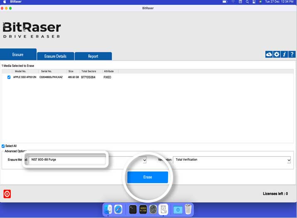Sort by the Model No. column header

click(x=20, y=71)
